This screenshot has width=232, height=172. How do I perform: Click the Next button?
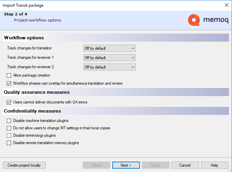[x=126, y=165]
